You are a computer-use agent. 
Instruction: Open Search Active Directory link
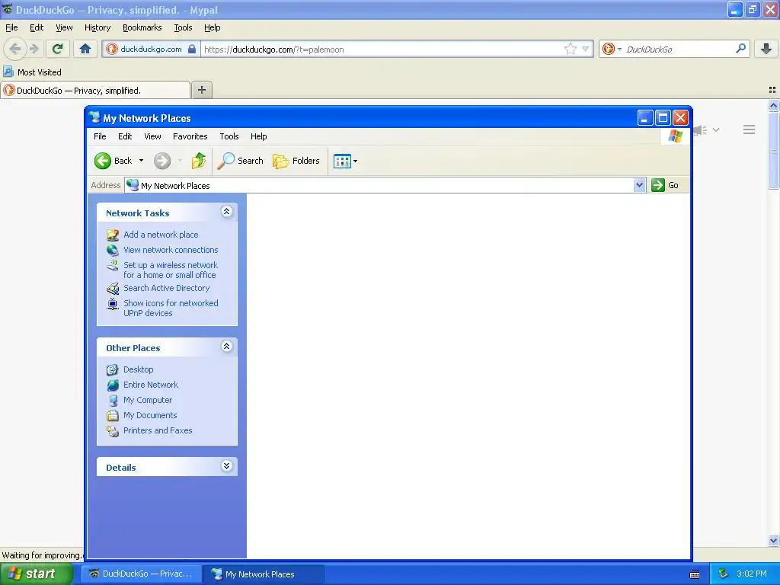tap(166, 288)
